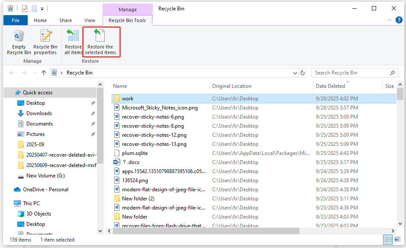
Task: Refresh the Recycle Bin view
Action: 303,73
